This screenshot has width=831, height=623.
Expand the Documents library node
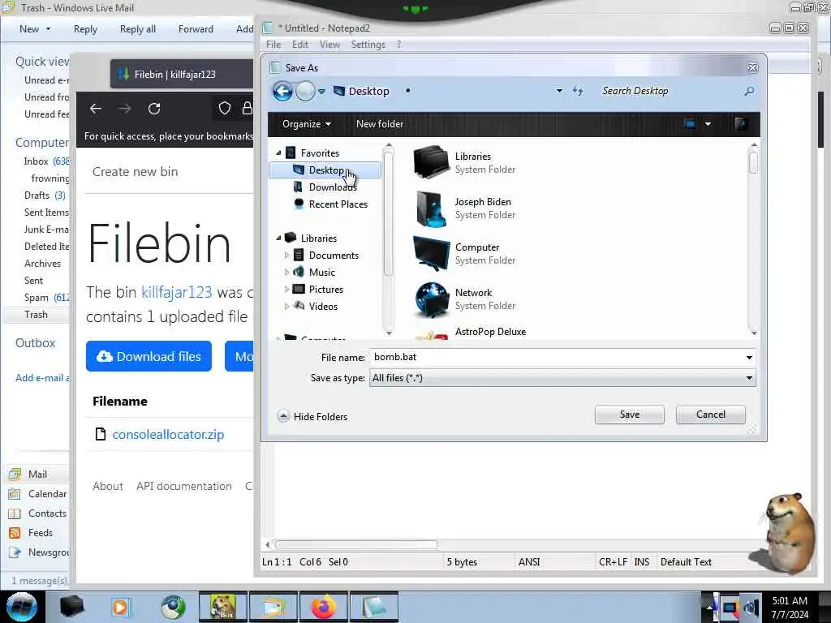286,256
